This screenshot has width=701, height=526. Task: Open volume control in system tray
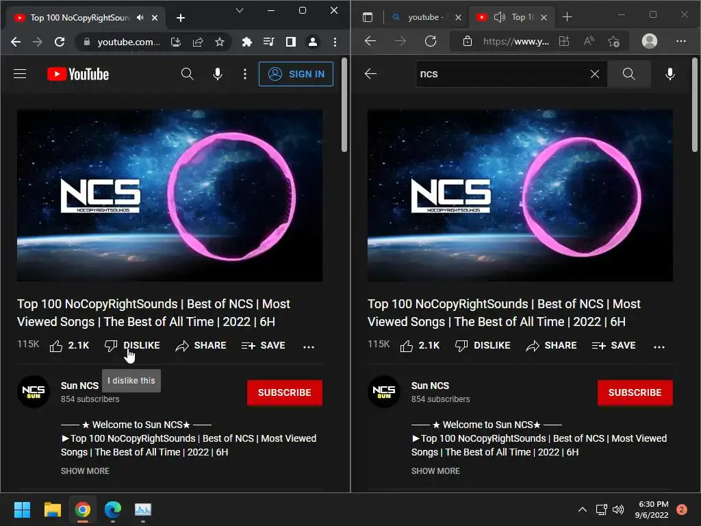point(618,510)
